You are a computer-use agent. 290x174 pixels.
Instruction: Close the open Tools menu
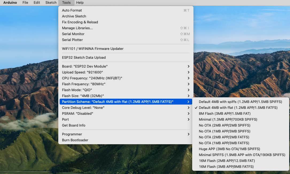(x=66, y=3)
